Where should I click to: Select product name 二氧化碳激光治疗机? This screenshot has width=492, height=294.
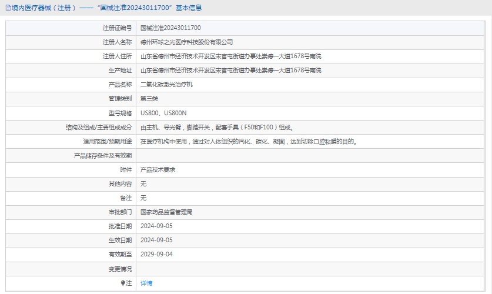click(x=166, y=84)
